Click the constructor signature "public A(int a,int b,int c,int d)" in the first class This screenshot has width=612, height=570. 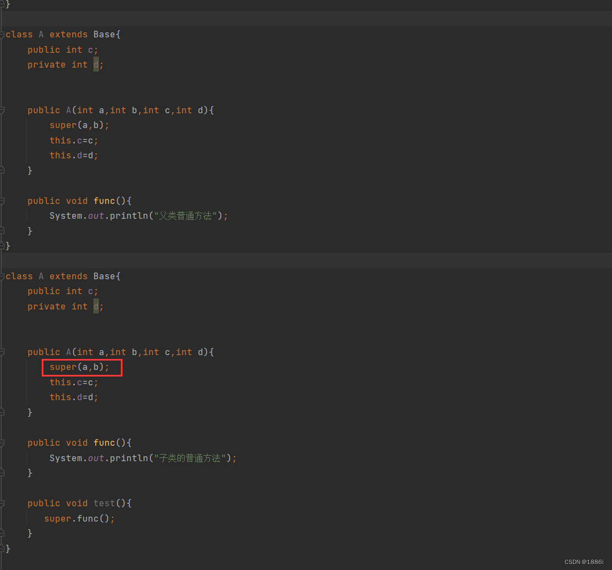click(118, 110)
